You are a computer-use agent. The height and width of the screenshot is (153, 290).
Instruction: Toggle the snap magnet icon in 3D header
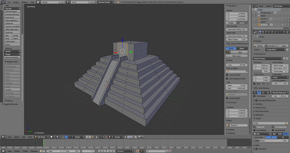coord(106,137)
